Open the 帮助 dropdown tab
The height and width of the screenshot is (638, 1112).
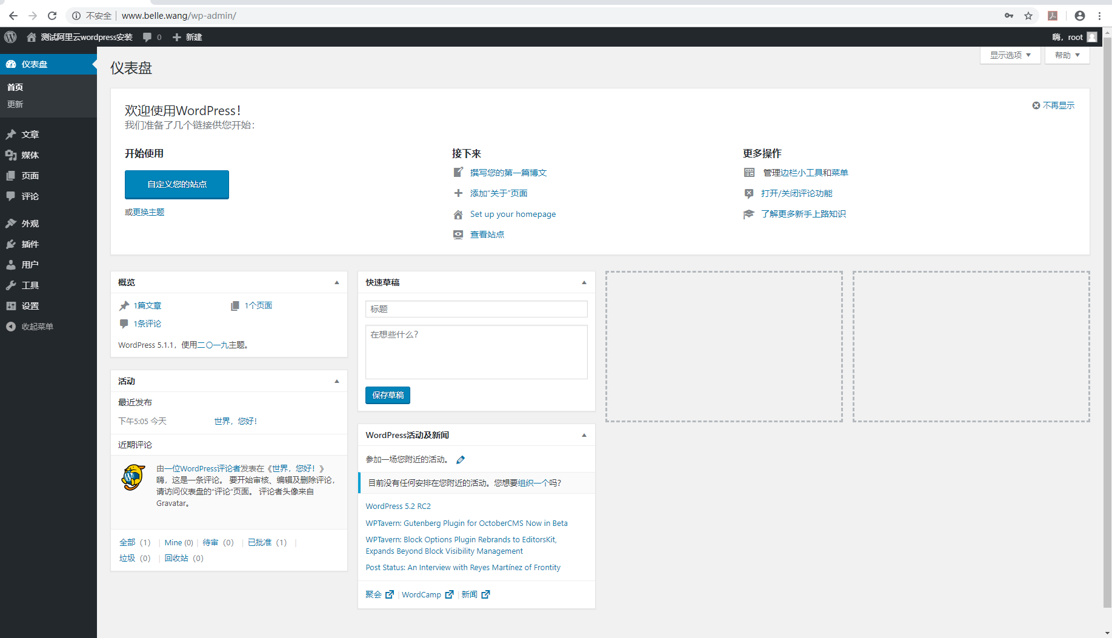pos(1067,55)
